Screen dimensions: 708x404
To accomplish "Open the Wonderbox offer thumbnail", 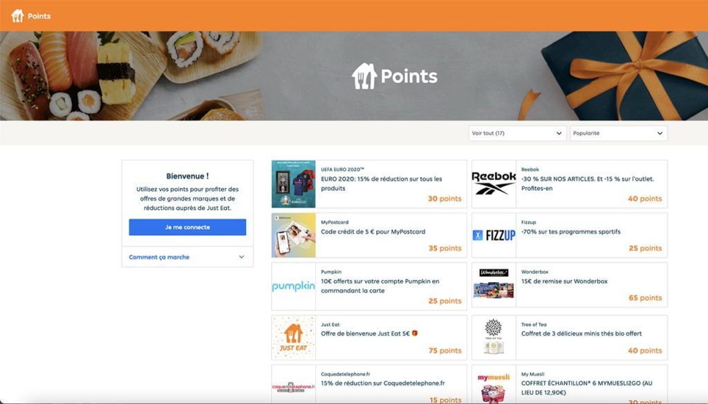I will point(494,285).
